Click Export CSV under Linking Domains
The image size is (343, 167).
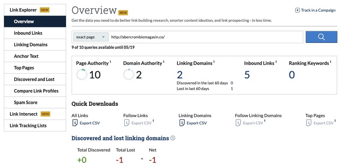pos(197,123)
